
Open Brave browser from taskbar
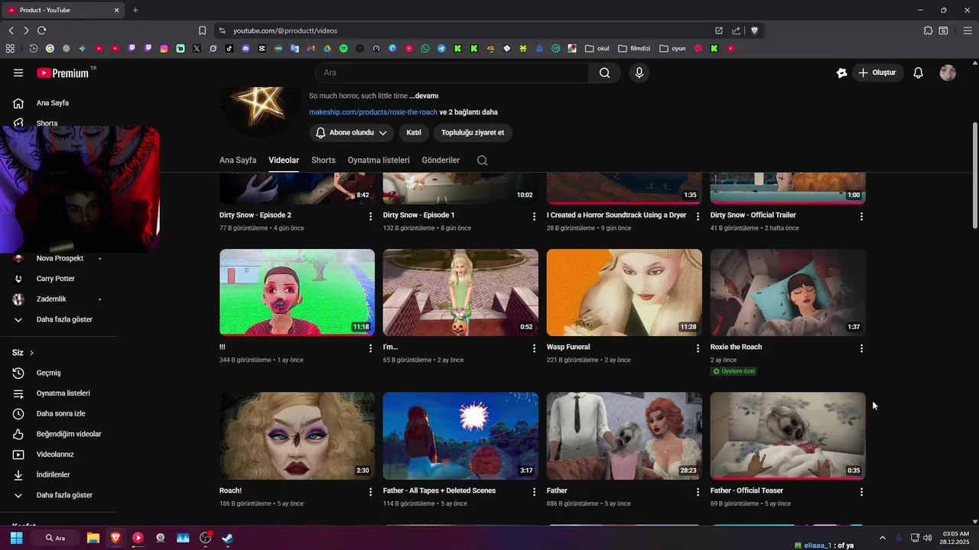(x=115, y=538)
